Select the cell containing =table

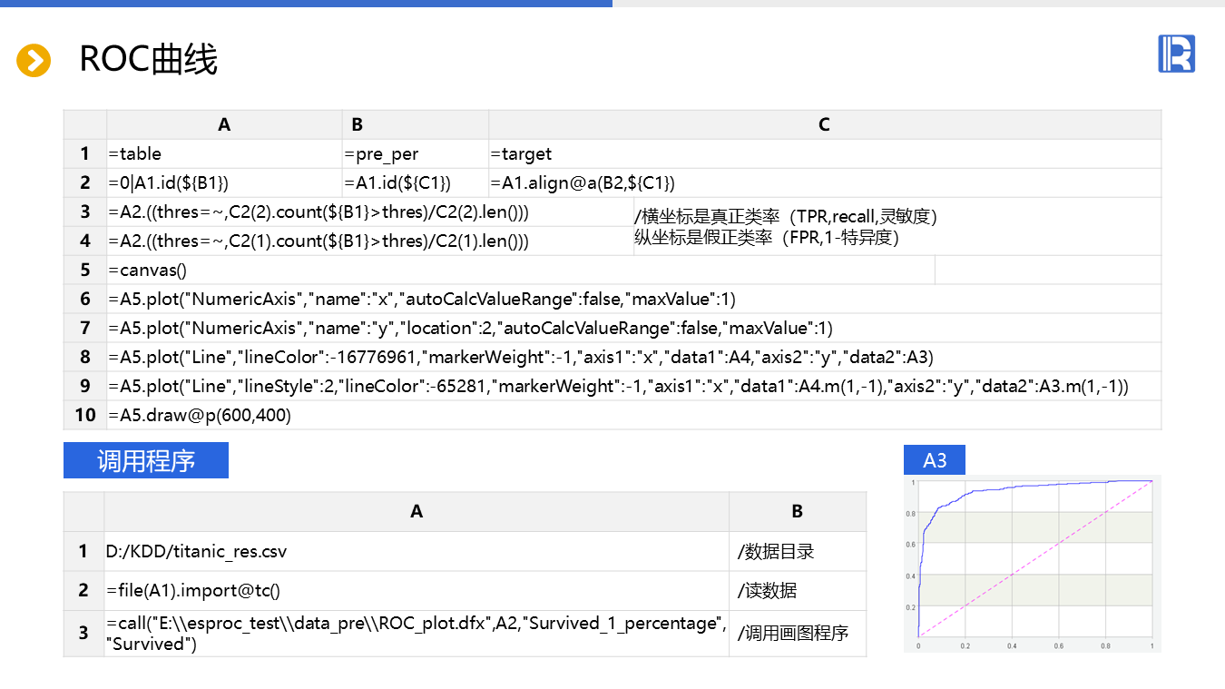pos(224,154)
